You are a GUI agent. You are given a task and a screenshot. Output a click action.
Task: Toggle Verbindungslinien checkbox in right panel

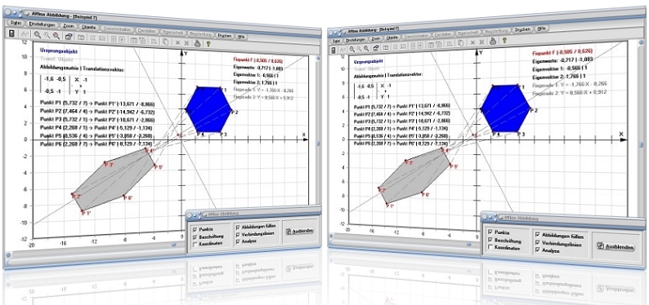coord(538,244)
